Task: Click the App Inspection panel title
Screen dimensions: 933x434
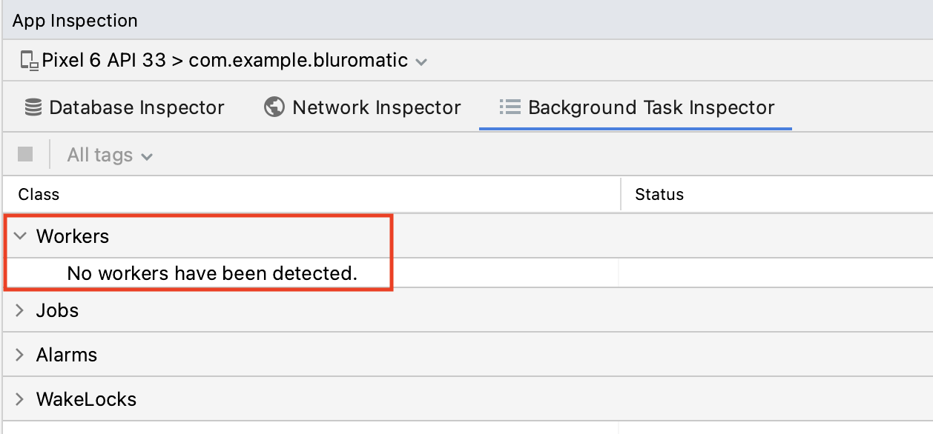Action: tap(75, 21)
